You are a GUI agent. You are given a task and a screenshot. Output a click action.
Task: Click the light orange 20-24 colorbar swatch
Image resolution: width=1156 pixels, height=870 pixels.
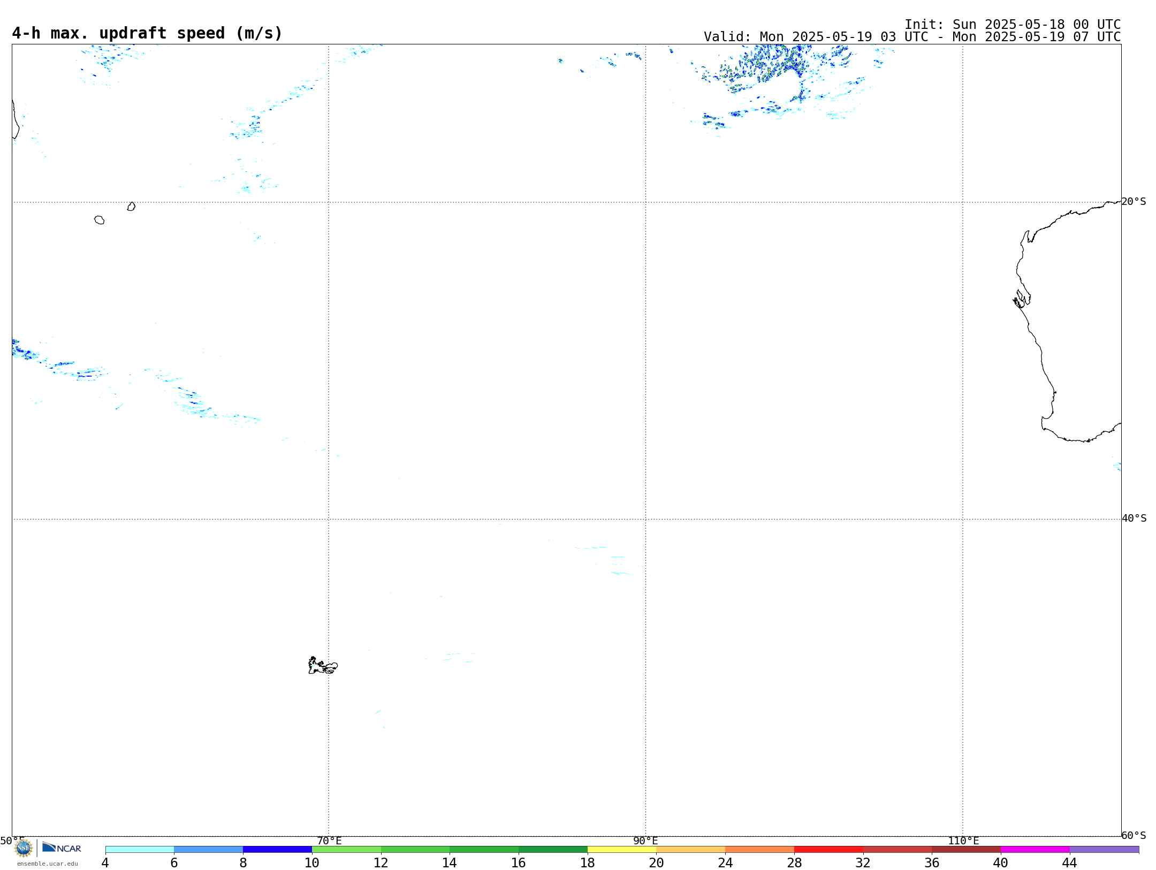691,850
